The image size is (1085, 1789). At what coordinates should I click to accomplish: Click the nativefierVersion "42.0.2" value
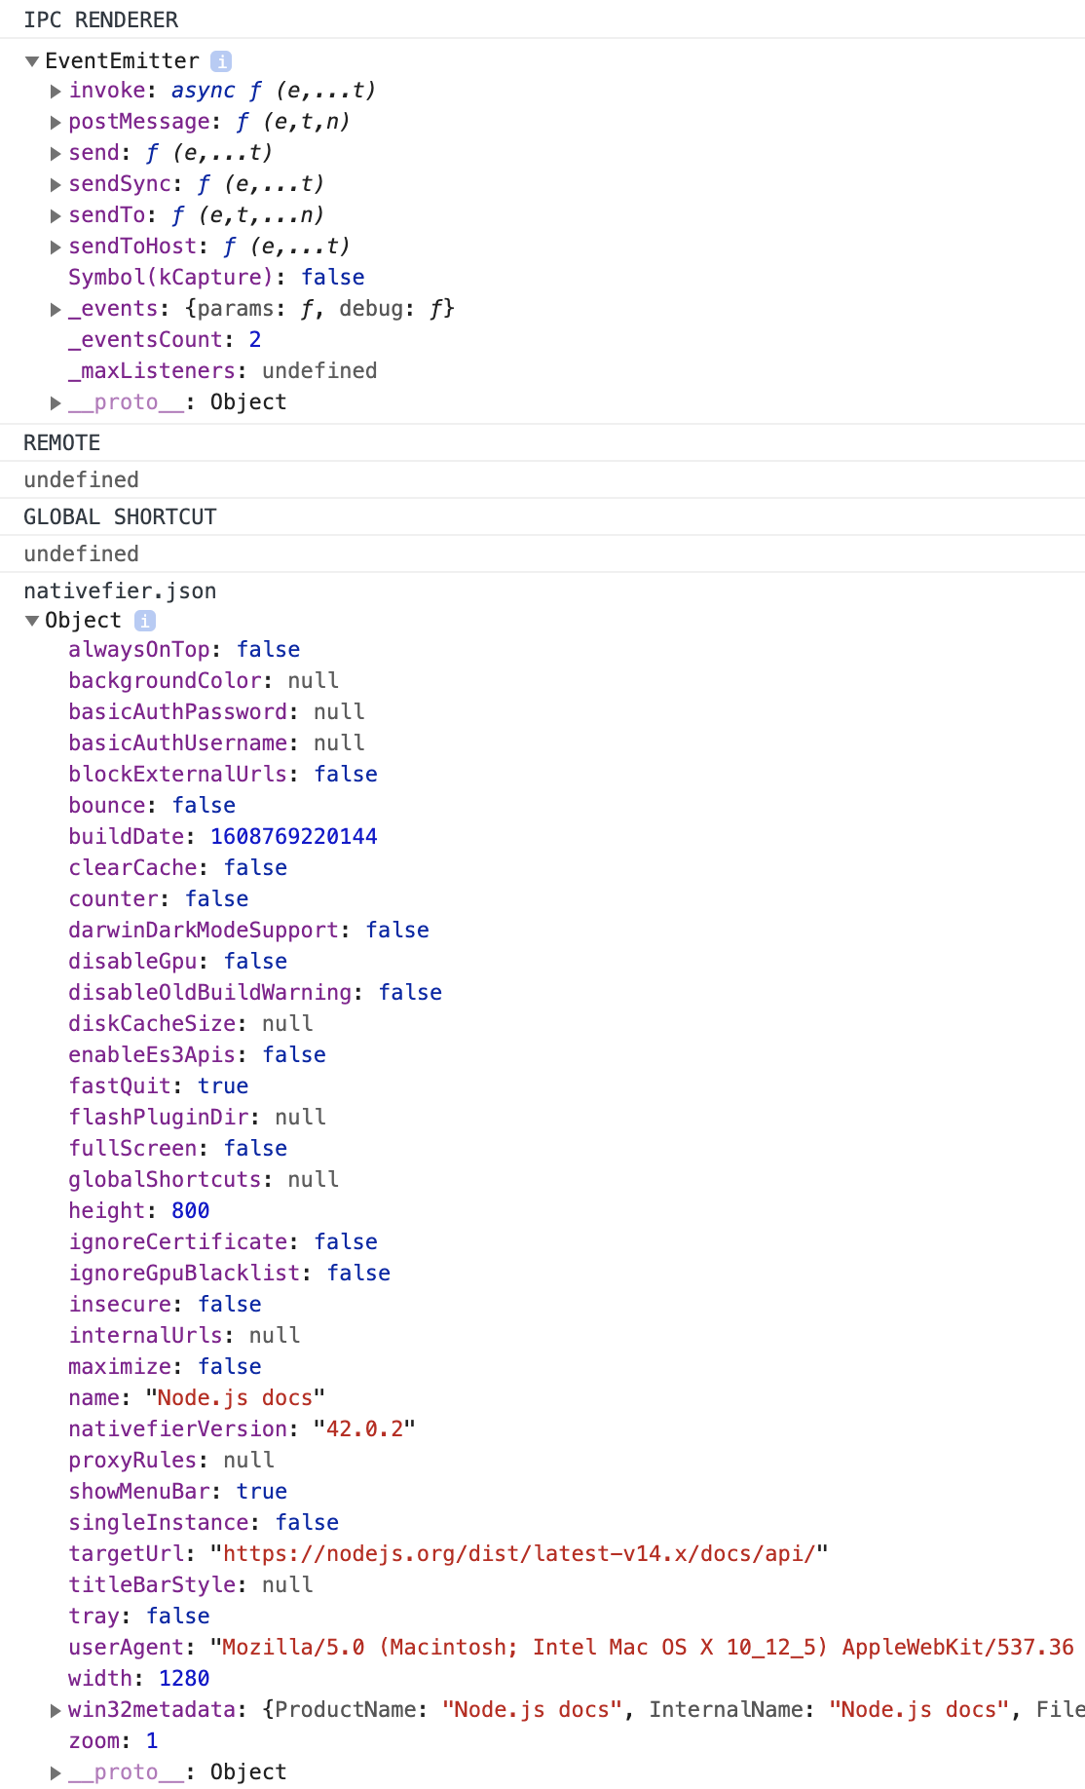coord(365,1428)
